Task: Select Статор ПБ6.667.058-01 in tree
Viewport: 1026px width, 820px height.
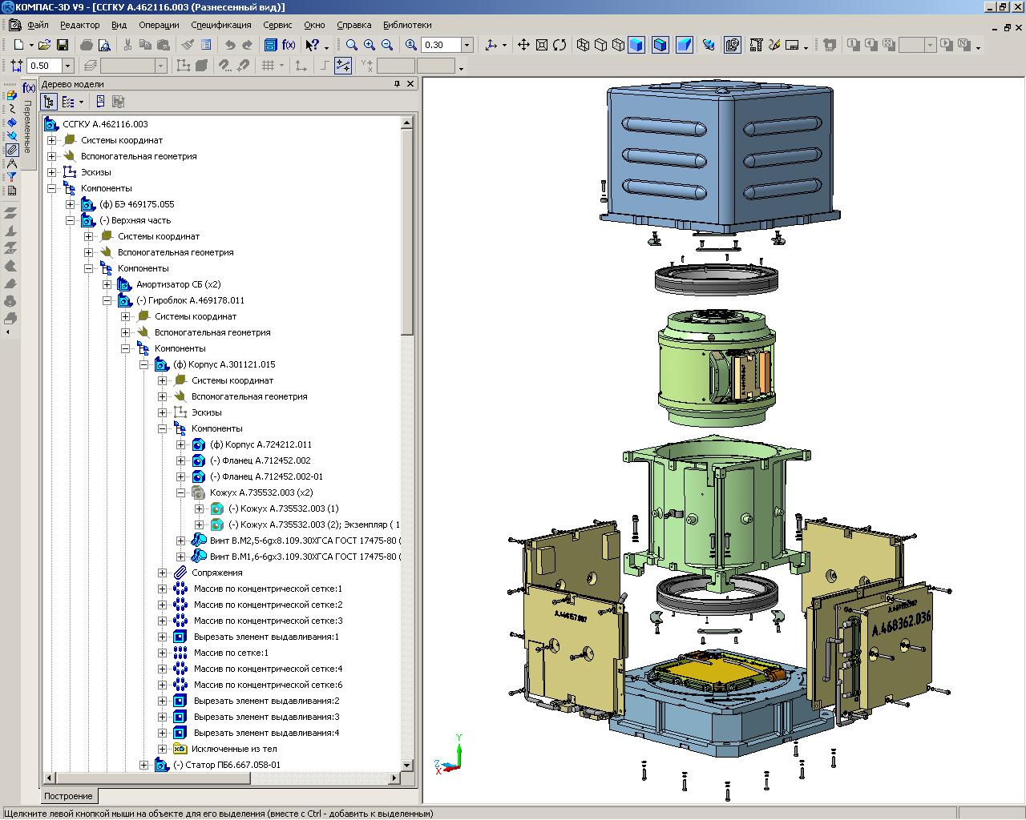Action: (x=227, y=765)
